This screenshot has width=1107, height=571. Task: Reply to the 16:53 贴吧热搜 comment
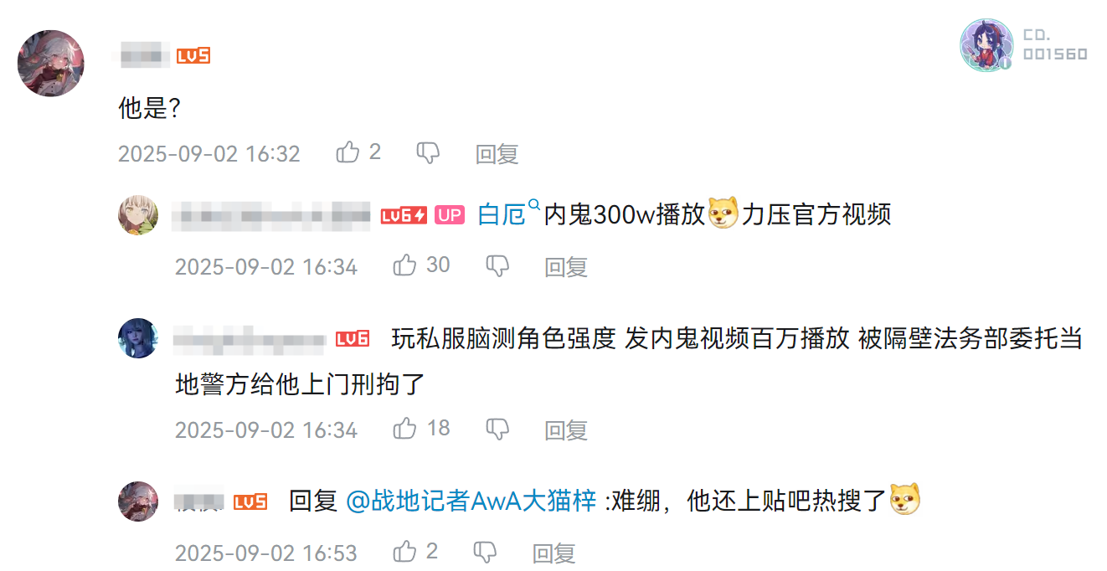click(554, 553)
